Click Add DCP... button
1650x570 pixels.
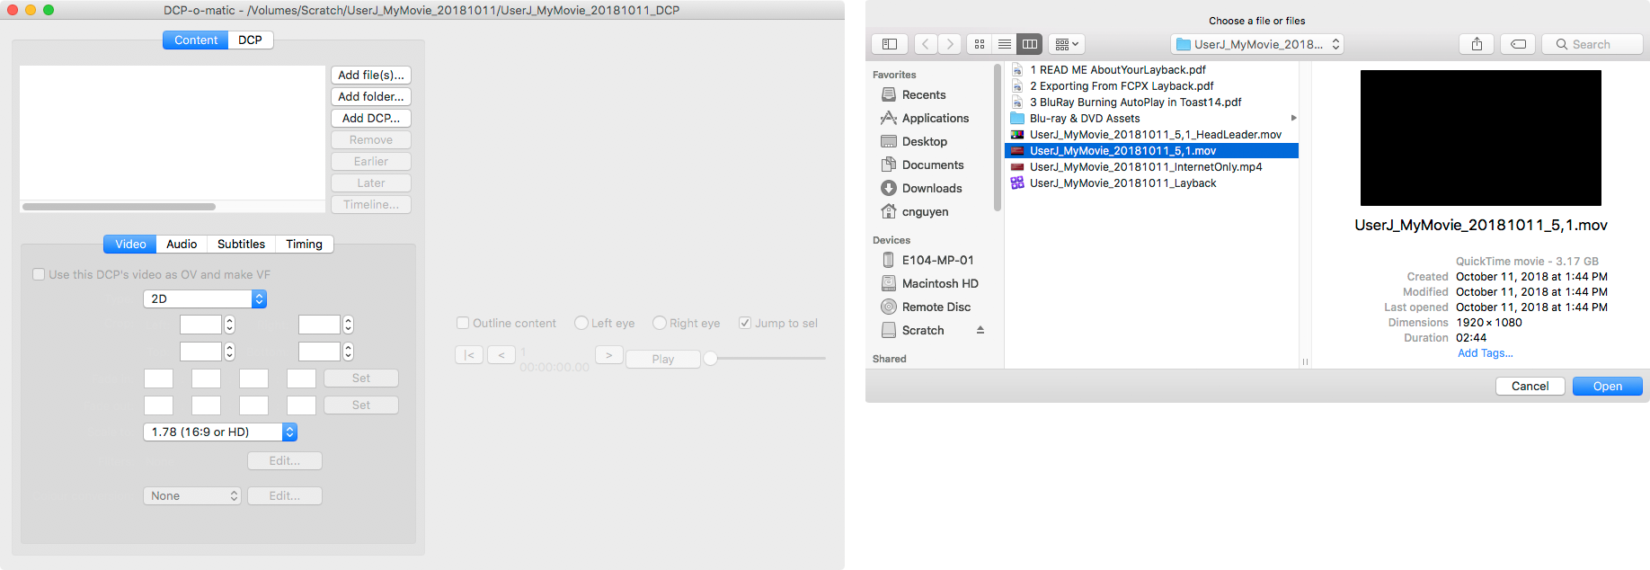tap(371, 118)
